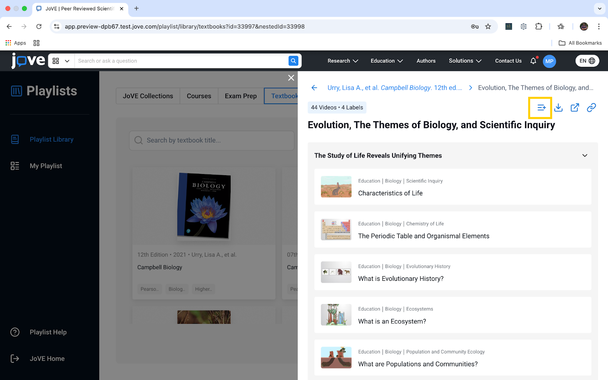The width and height of the screenshot is (608, 380).
Task: Open the browser profile avatar
Action: point(584,27)
